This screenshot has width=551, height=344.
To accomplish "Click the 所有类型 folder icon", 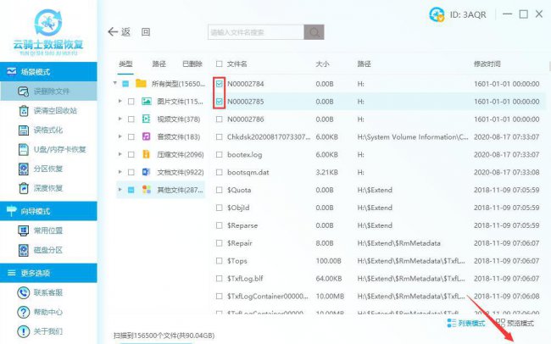I will click(x=141, y=84).
